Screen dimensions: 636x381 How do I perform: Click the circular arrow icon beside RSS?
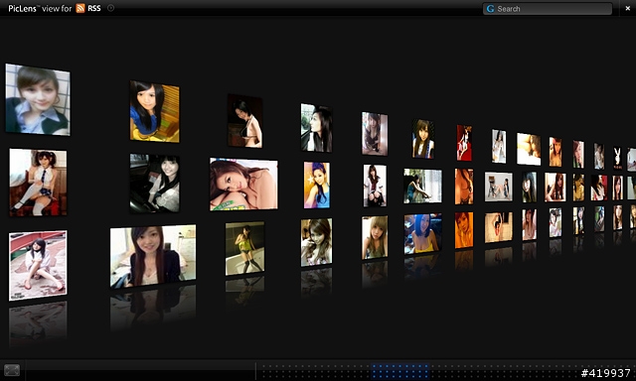click(x=110, y=8)
